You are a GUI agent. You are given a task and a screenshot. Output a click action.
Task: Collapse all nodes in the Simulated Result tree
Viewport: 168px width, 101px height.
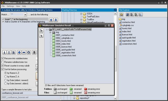41,36
